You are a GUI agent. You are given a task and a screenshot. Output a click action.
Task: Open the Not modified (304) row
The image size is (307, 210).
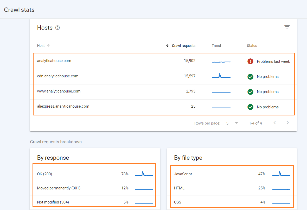click(95, 202)
